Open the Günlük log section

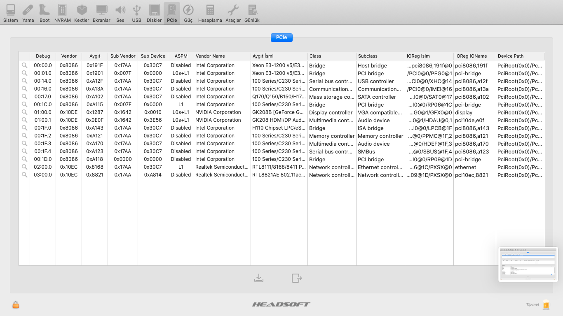pyautogui.click(x=252, y=13)
